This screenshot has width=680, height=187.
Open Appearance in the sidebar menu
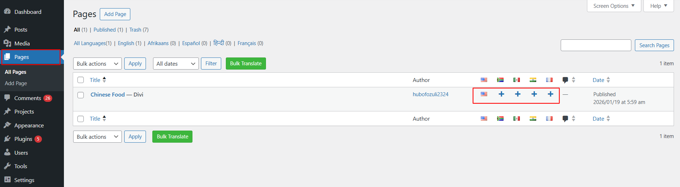point(29,126)
